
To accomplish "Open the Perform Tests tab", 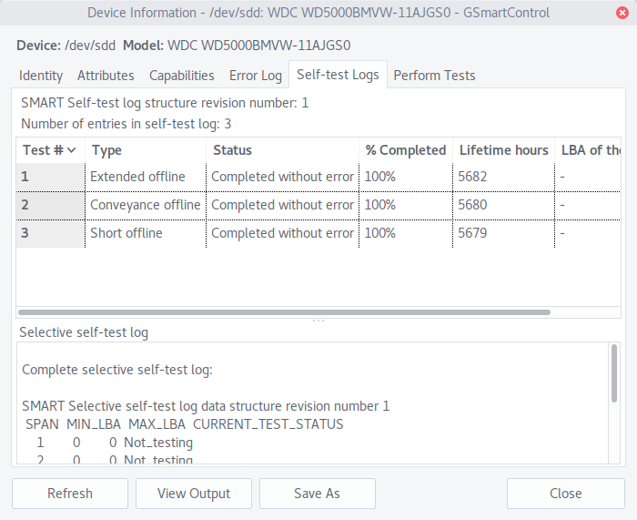I will [434, 76].
